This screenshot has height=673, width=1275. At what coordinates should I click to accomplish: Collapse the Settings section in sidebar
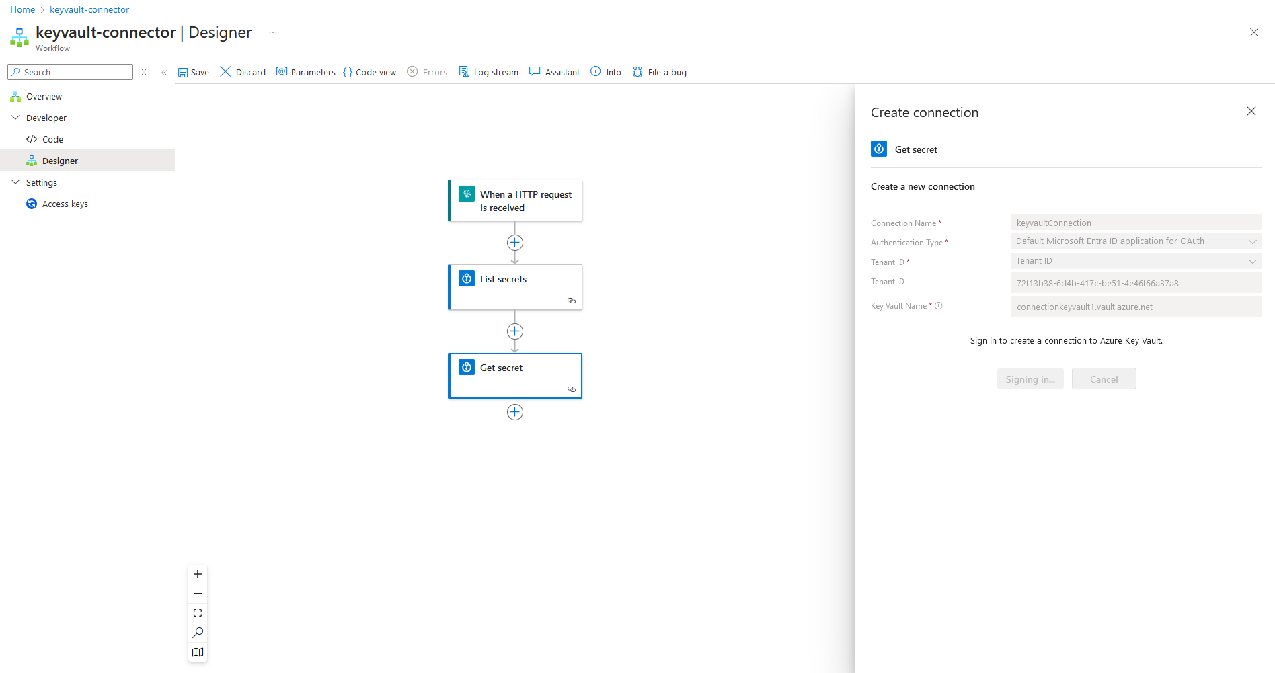pos(15,182)
